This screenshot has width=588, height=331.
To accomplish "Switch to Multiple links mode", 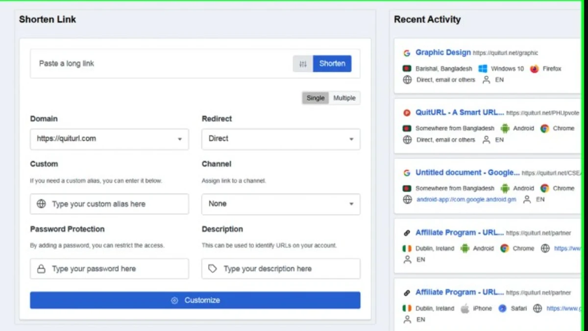I will click(344, 98).
